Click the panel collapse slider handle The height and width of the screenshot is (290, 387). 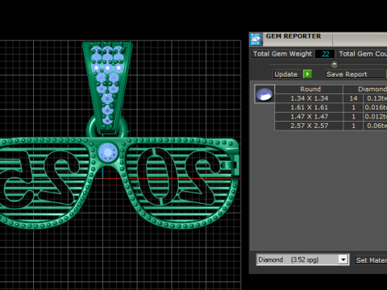(x=334, y=64)
